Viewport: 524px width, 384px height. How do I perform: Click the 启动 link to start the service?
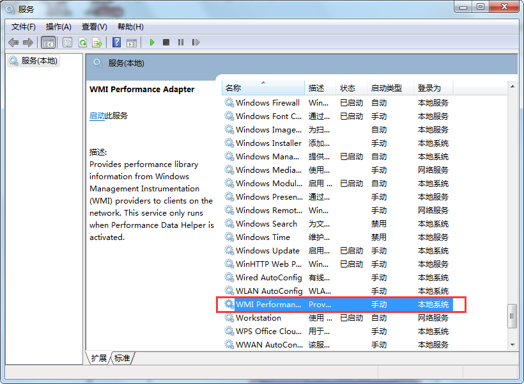click(x=97, y=116)
